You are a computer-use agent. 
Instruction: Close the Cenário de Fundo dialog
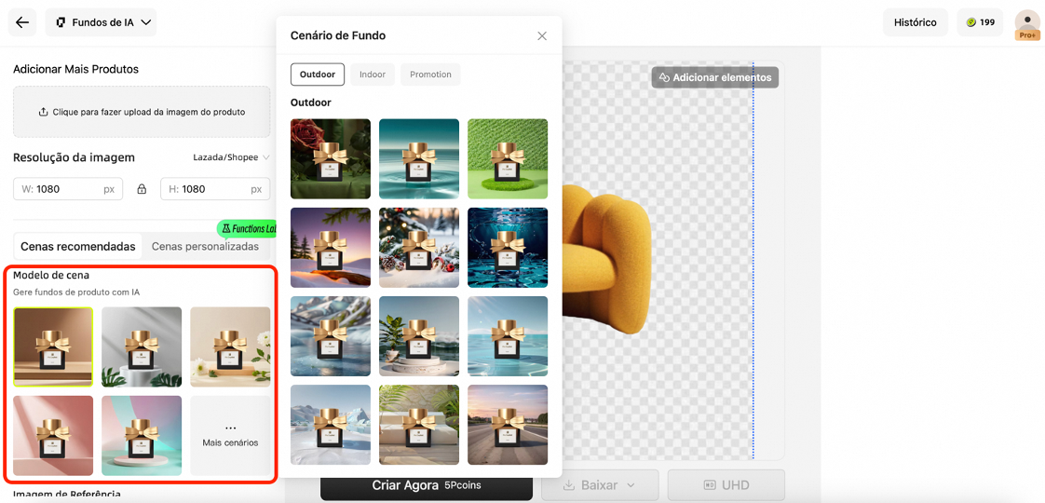point(542,36)
